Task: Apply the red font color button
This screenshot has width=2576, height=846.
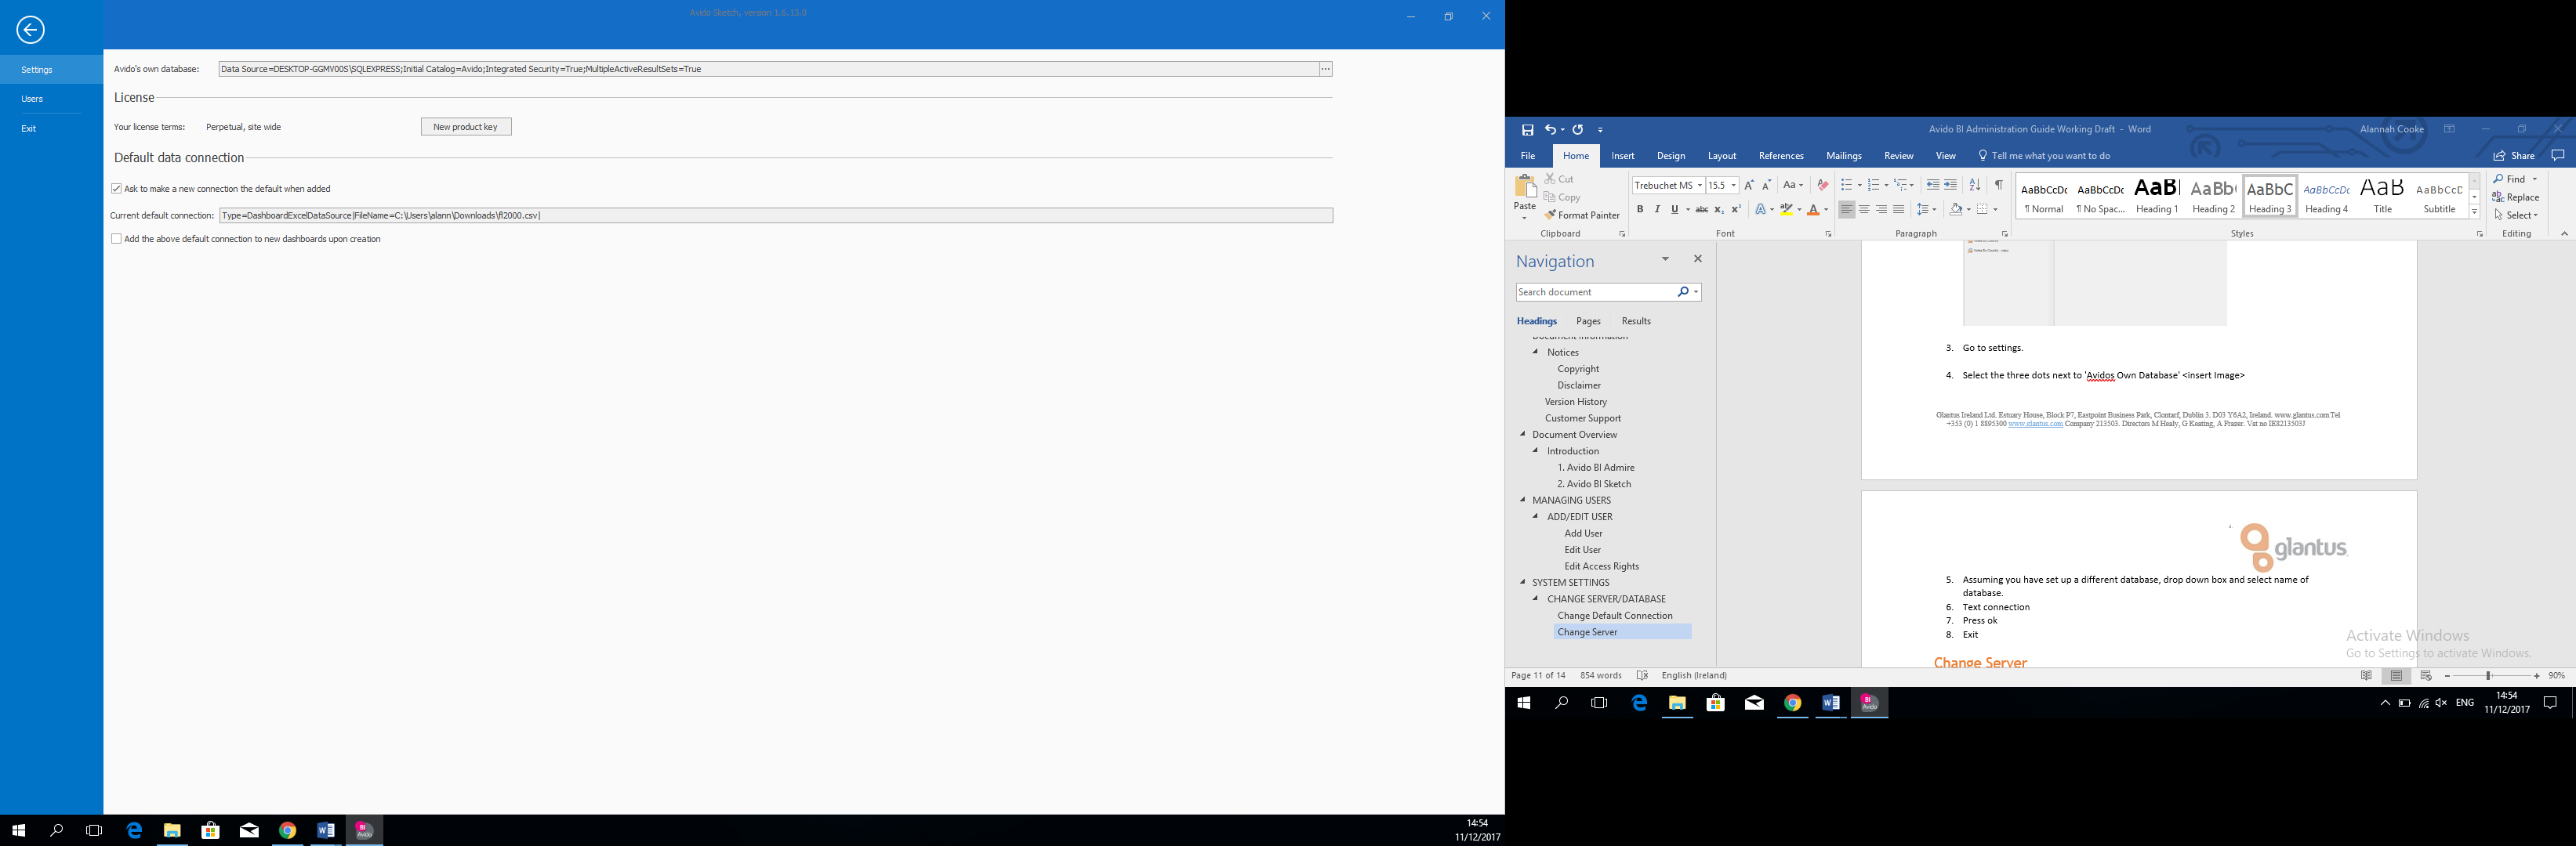Action: [x=1813, y=210]
